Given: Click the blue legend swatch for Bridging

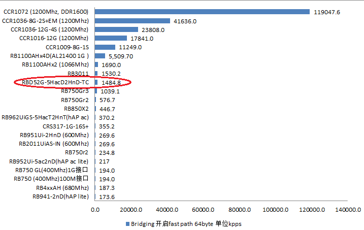Looking at the screenshot, I should (x=127, y=224).
